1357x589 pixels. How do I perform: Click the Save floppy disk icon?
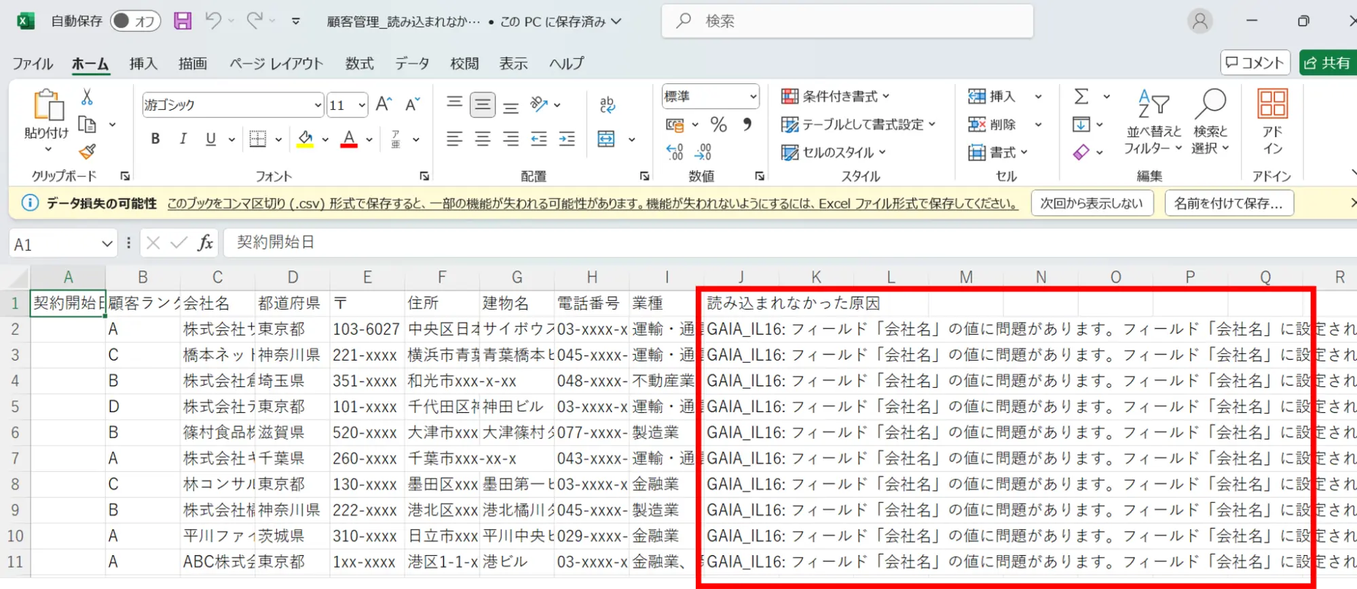[x=183, y=21]
